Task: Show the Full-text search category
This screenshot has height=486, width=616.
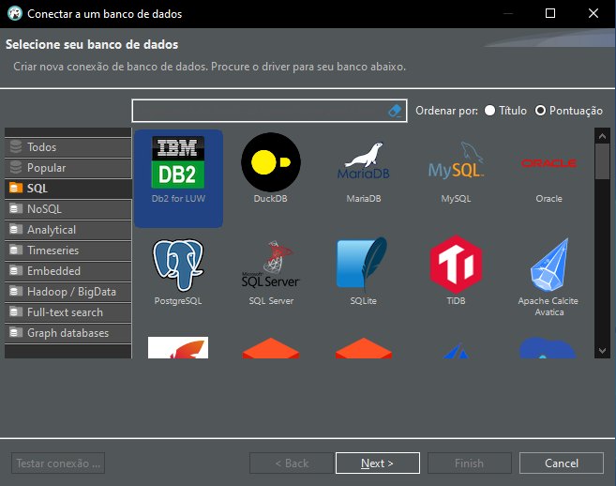Action: 68,312
